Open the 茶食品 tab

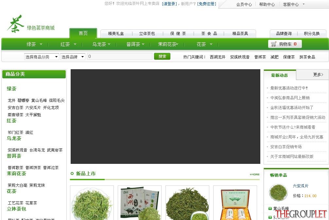(209, 34)
